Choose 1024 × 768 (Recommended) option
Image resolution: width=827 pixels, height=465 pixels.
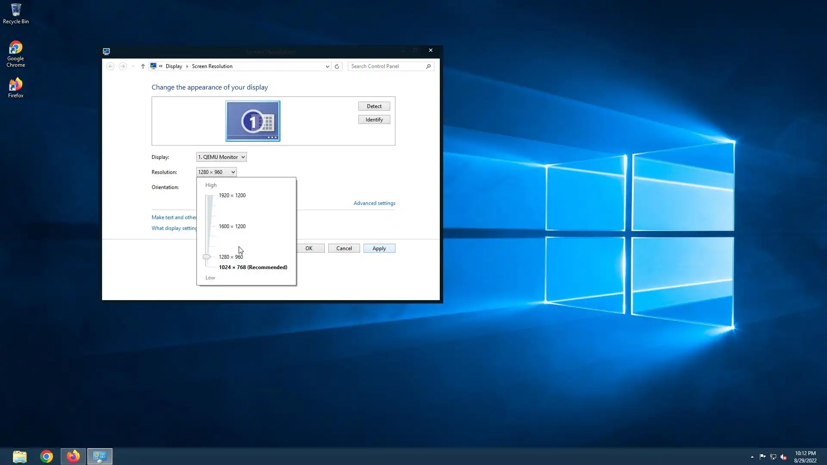click(x=253, y=267)
